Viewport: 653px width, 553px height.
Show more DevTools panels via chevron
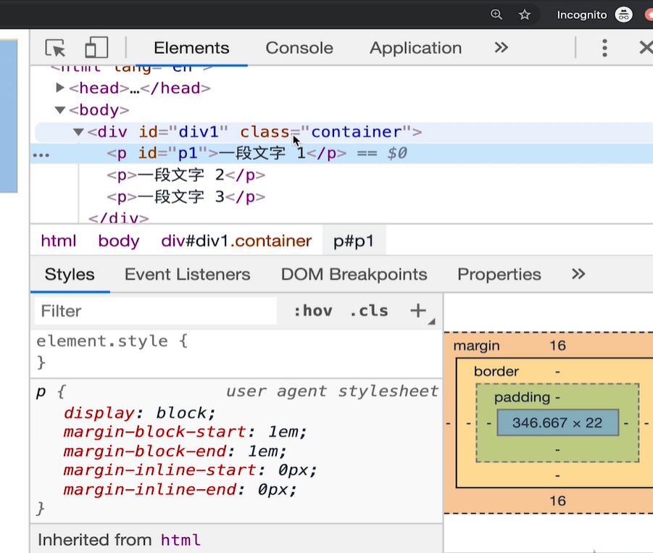501,48
